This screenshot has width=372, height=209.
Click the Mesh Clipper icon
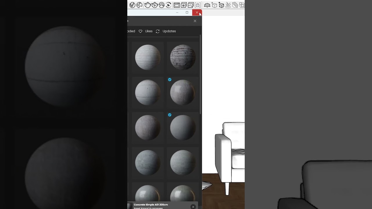click(235, 5)
